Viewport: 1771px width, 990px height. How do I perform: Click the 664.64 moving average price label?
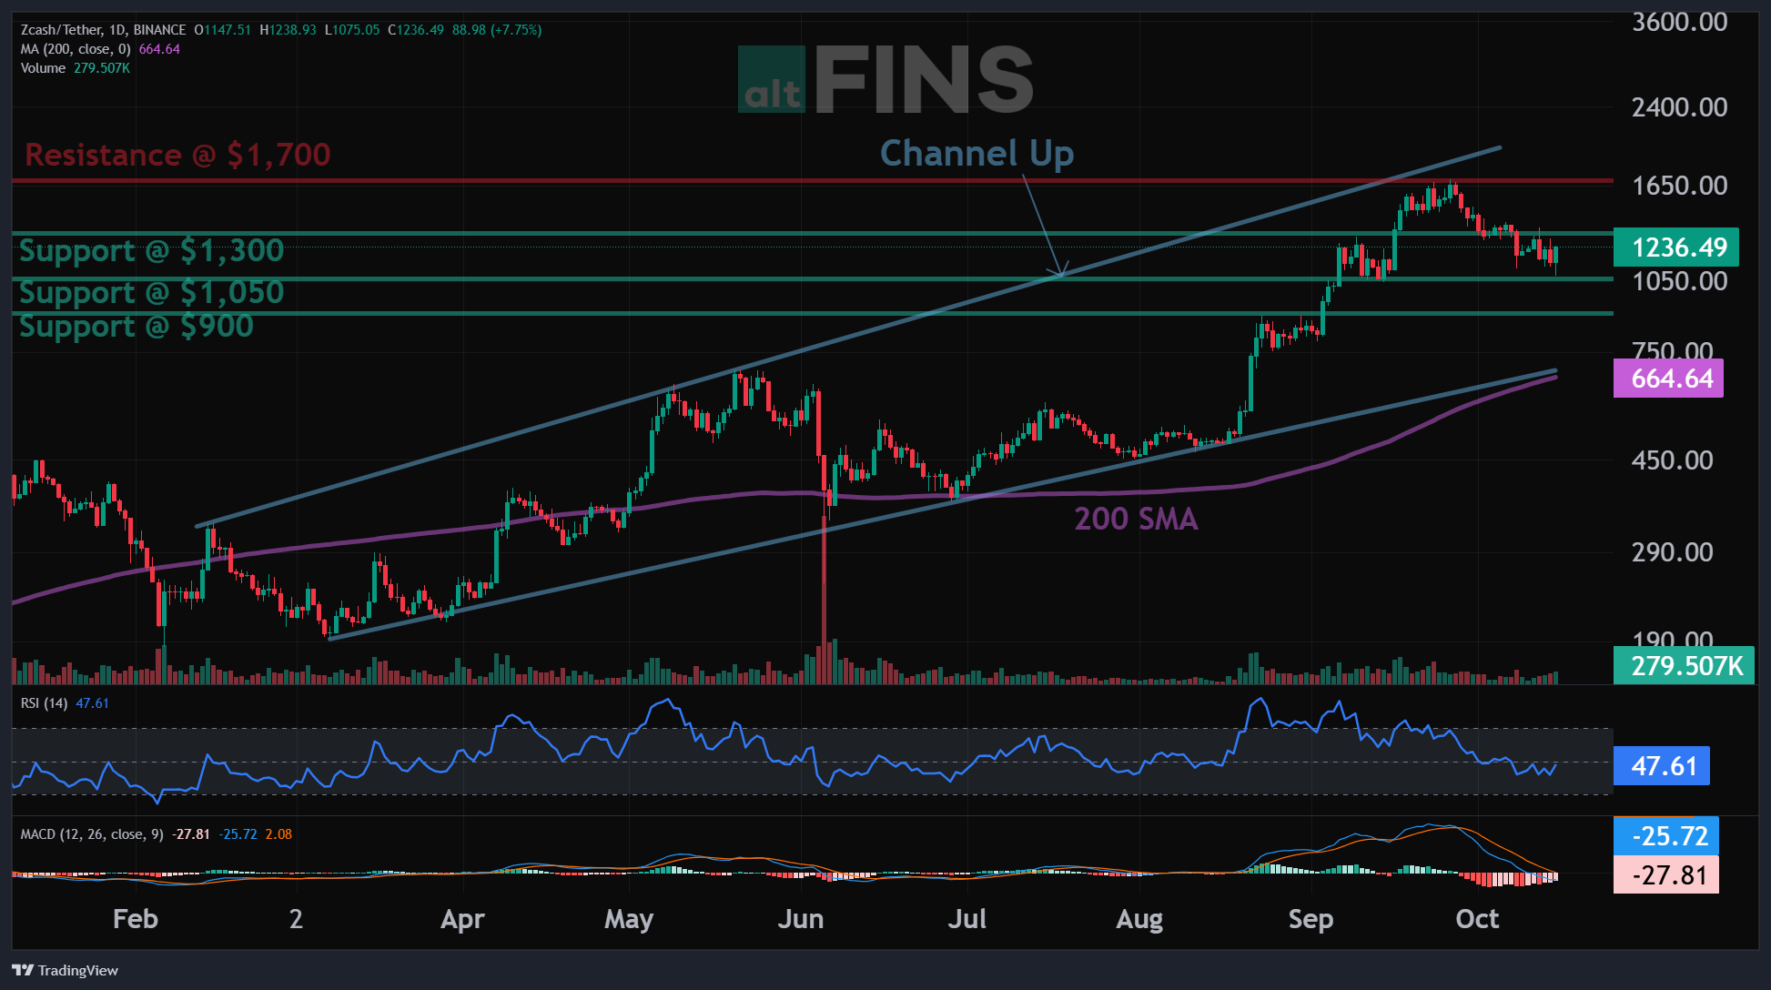(x=1669, y=379)
